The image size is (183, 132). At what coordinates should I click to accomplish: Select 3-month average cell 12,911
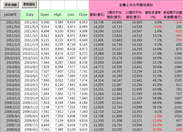117,103
